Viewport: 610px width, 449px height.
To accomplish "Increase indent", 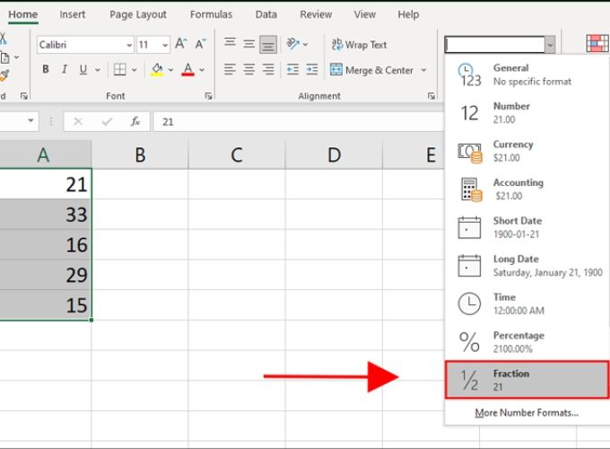I will [x=312, y=70].
